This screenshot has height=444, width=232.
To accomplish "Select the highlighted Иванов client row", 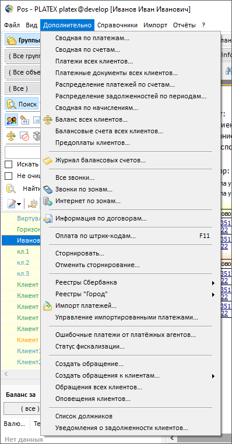I will pos(21,241).
